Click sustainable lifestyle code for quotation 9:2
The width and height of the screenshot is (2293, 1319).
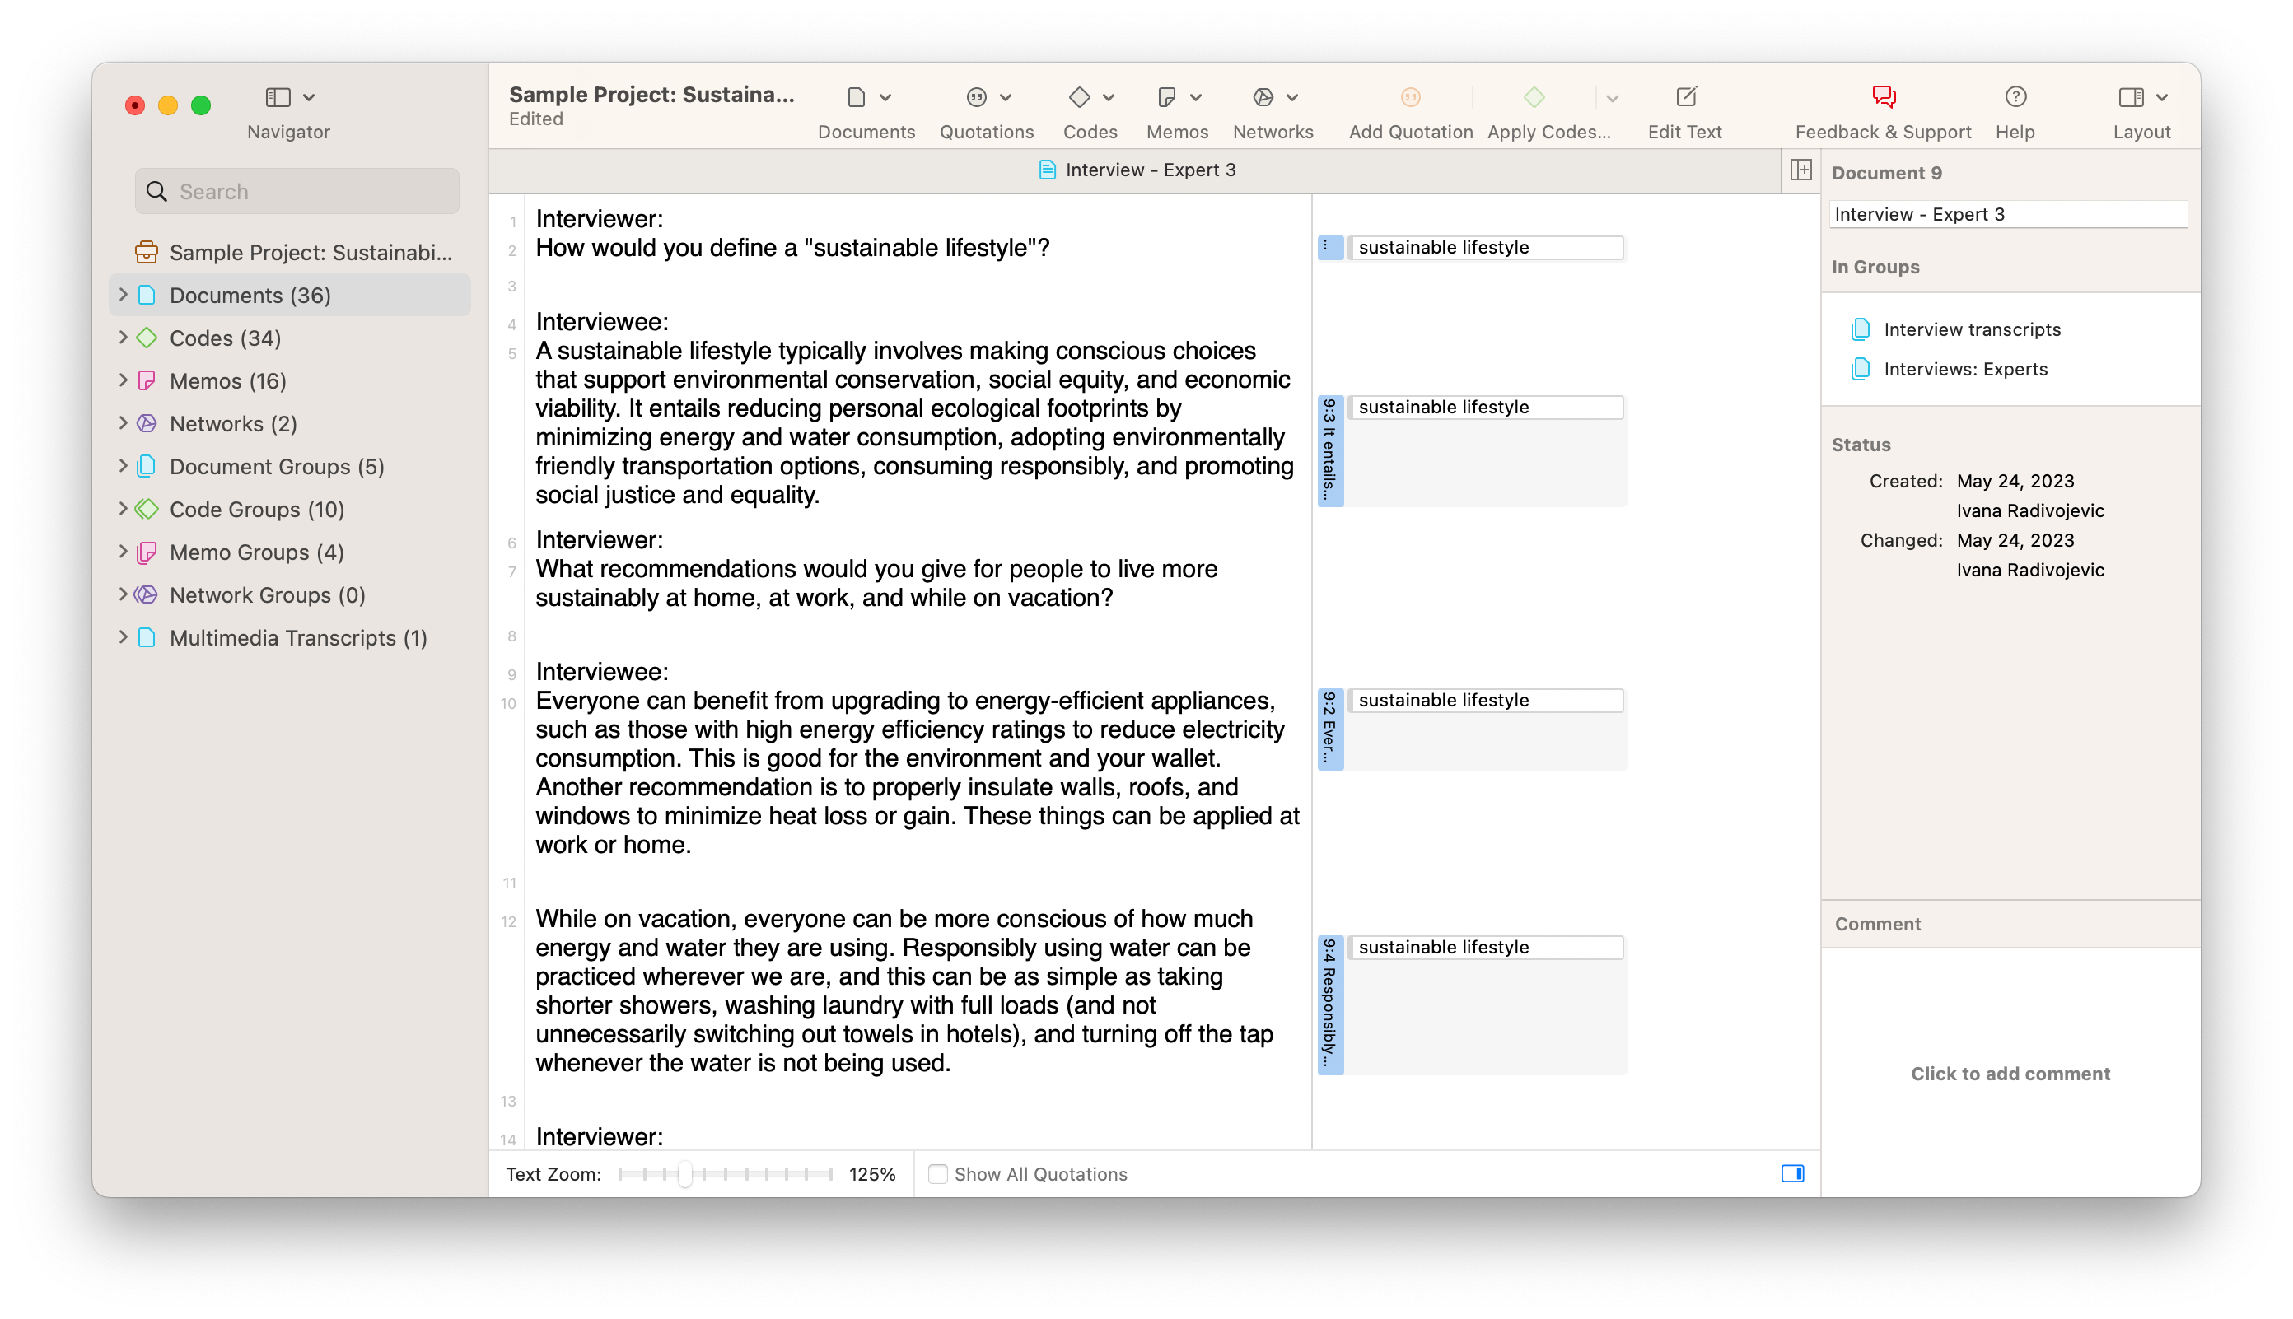click(x=1486, y=701)
